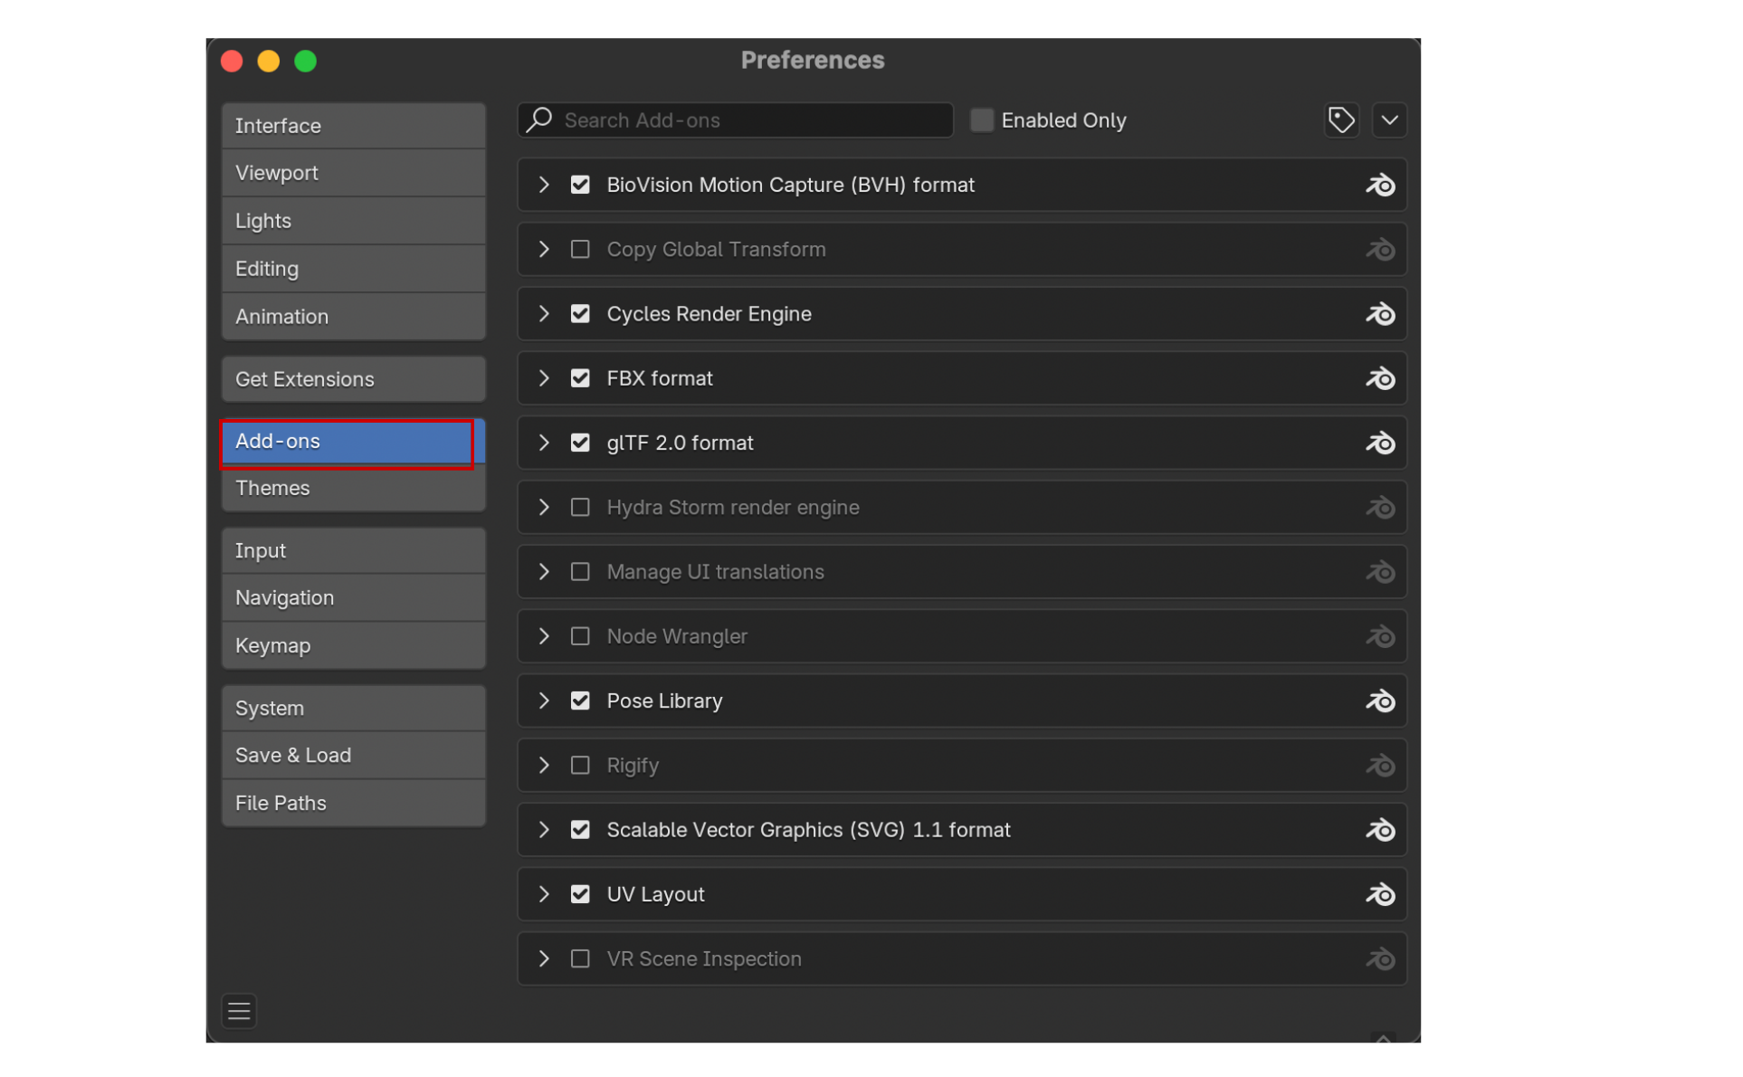Click Blender logo icon on Pose Library row
Image resolution: width=1743 pixels, height=1077 pixels.
click(1379, 701)
